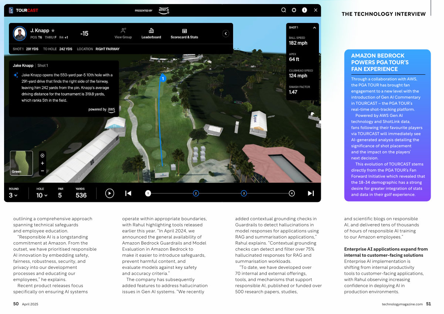Jump to shot 3 on timeline

coord(244,193)
